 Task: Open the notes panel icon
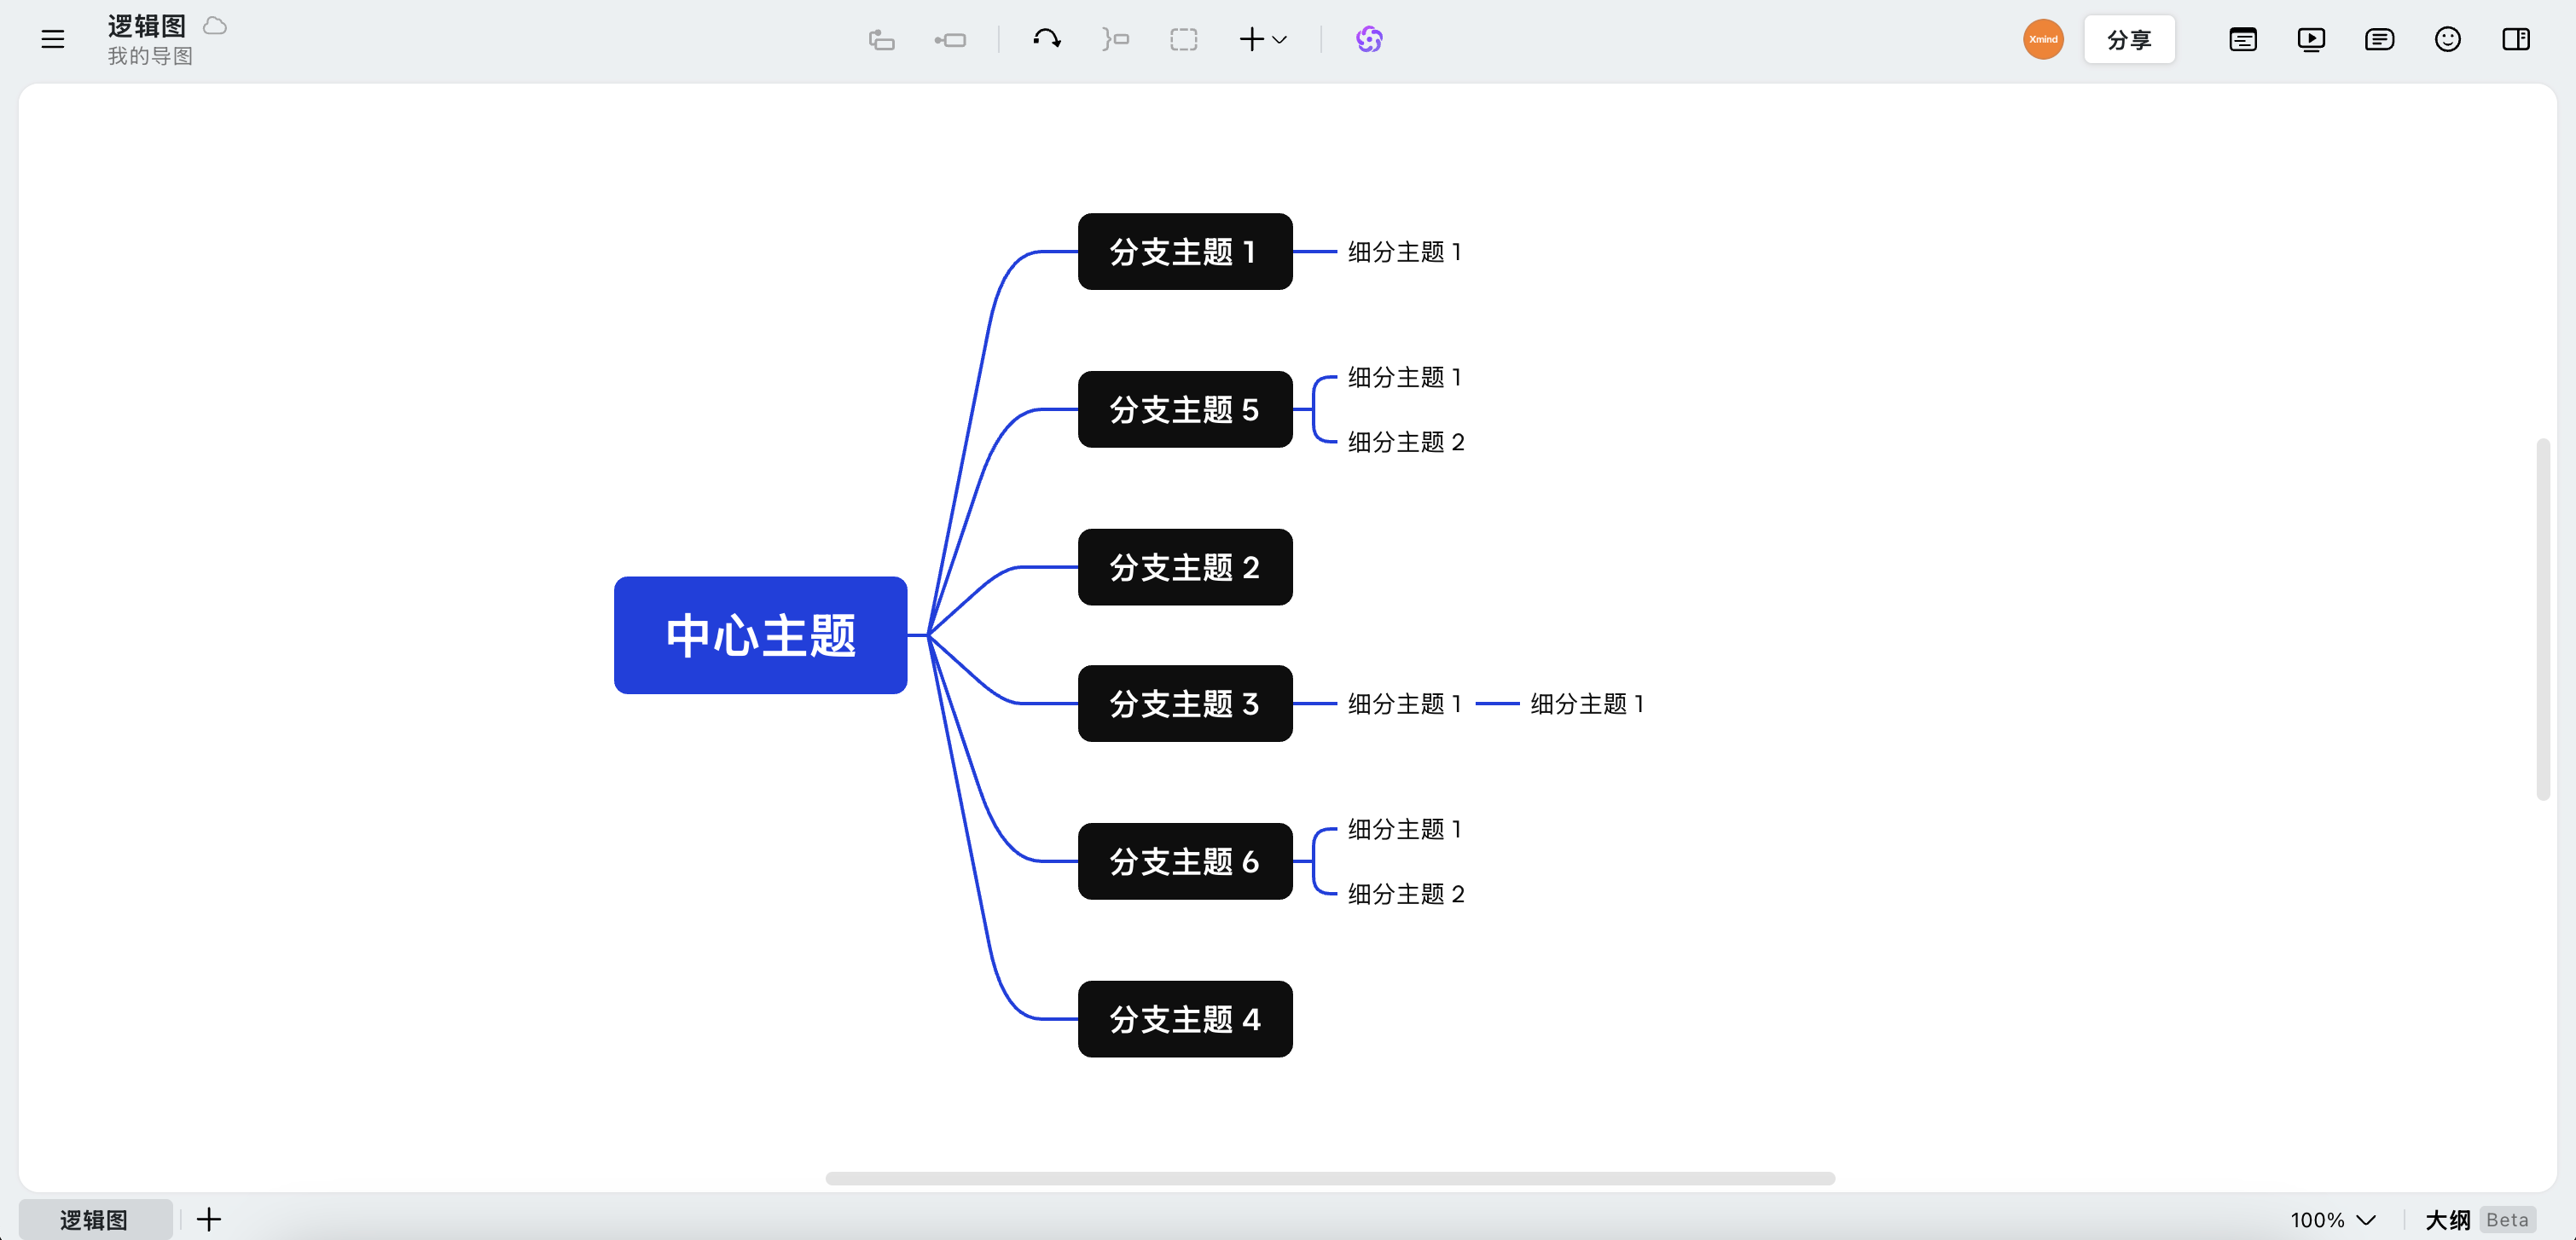[x=2379, y=39]
